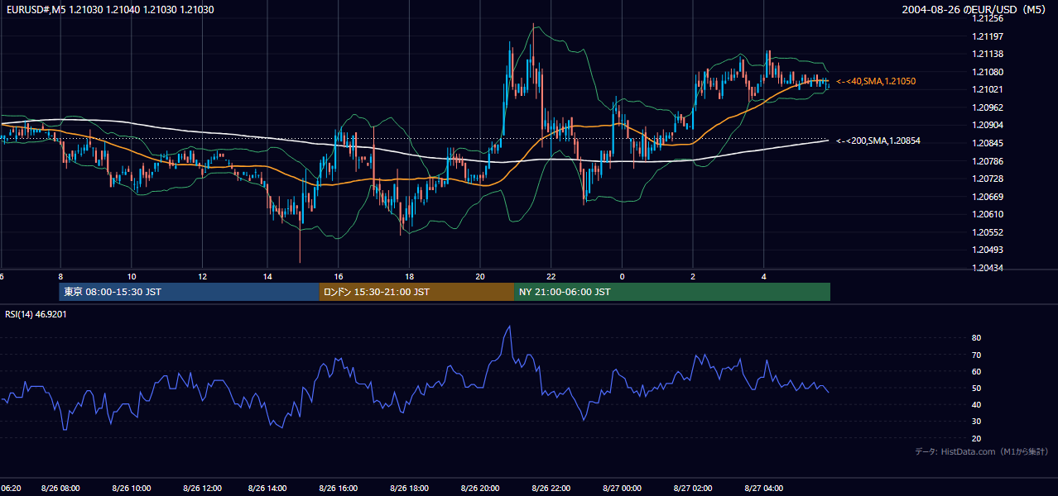Image resolution: width=1058 pixels, height=496 pixels.
Task: Click RSI scale value 70
Action: pos(977,355)
